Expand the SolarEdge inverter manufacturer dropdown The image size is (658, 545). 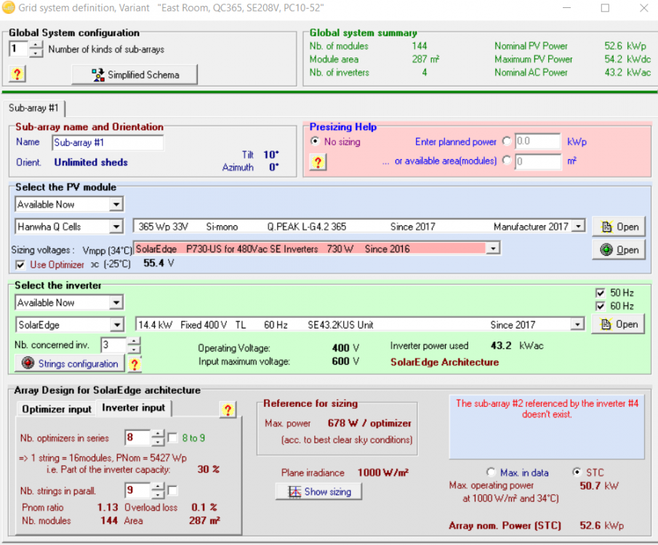click(116, 324)
